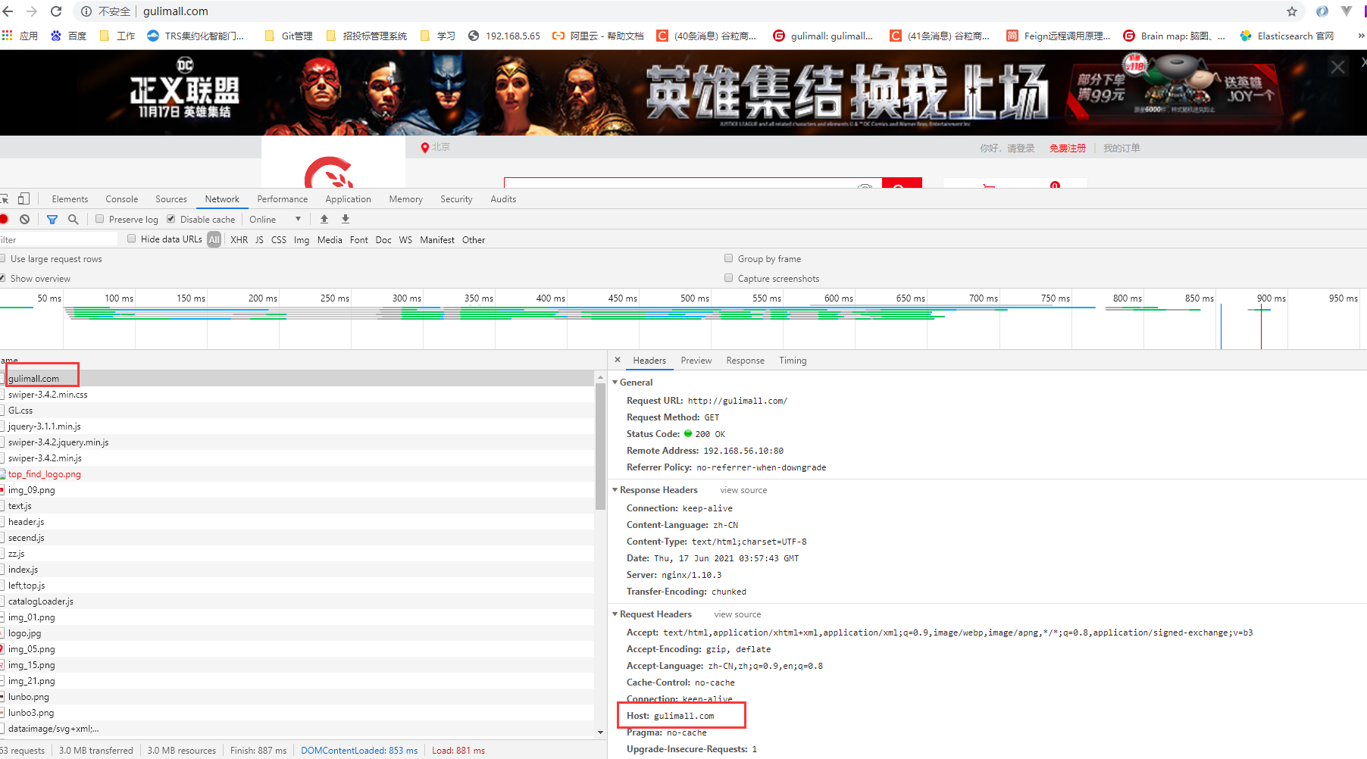Clear the network requests list
Screen dimensions: 1367x759
pos(25,219)
